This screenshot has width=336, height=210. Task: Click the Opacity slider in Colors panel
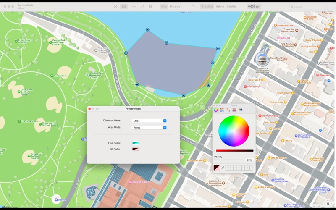pyautogui.click(x=229, y=160)
